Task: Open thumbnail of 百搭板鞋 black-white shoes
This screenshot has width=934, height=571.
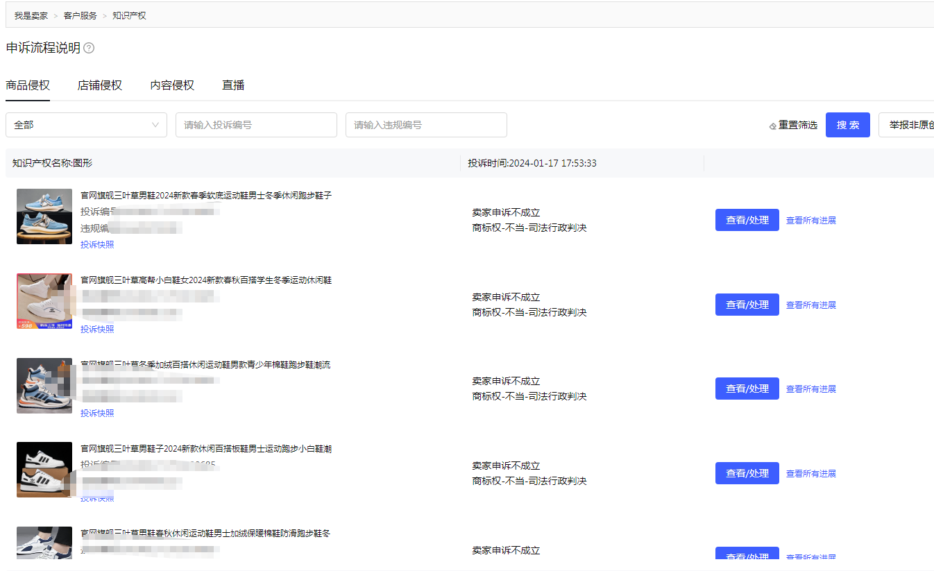Action: [44, 470]
